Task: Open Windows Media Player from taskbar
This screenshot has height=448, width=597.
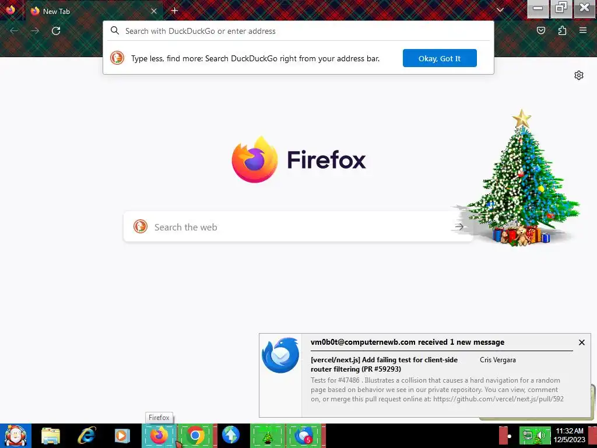Action: (x=122, y=436)
